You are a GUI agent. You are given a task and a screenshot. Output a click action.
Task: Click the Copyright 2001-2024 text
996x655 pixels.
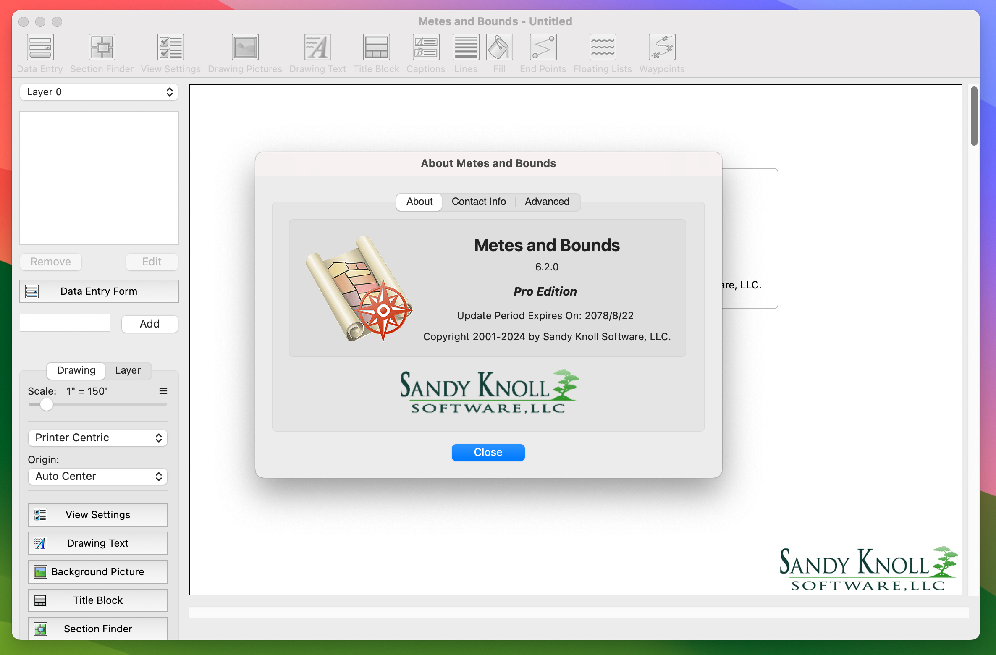(547, 337)
